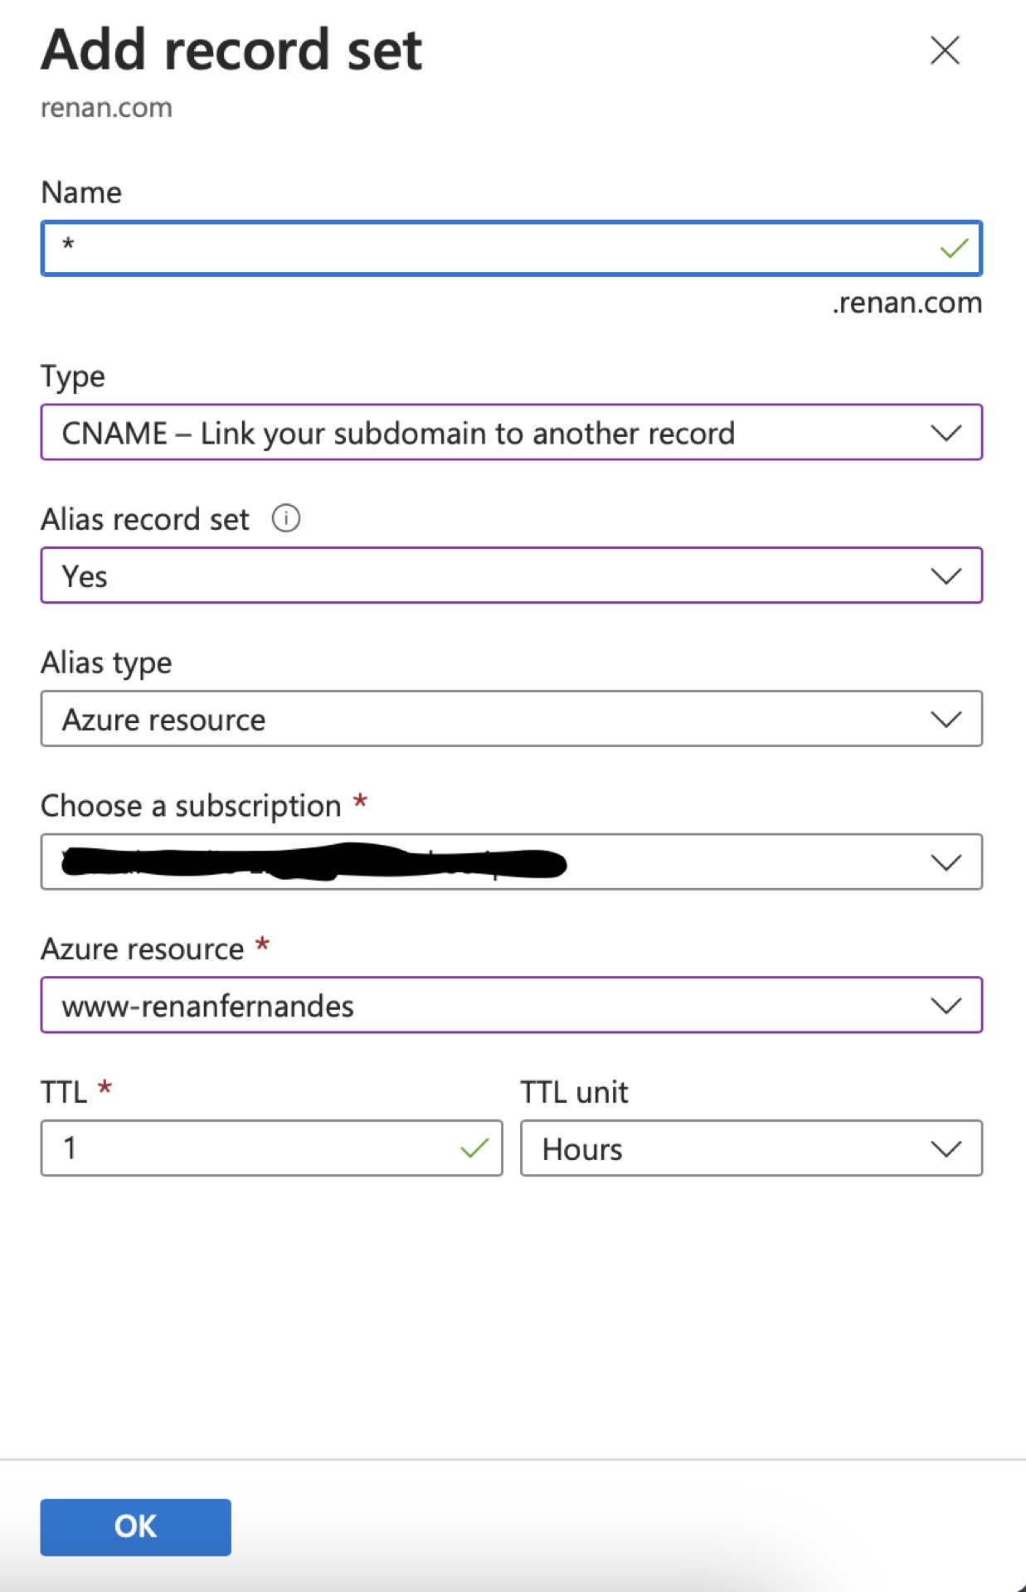Open the TTL unit Hours dropdown

730,1148
